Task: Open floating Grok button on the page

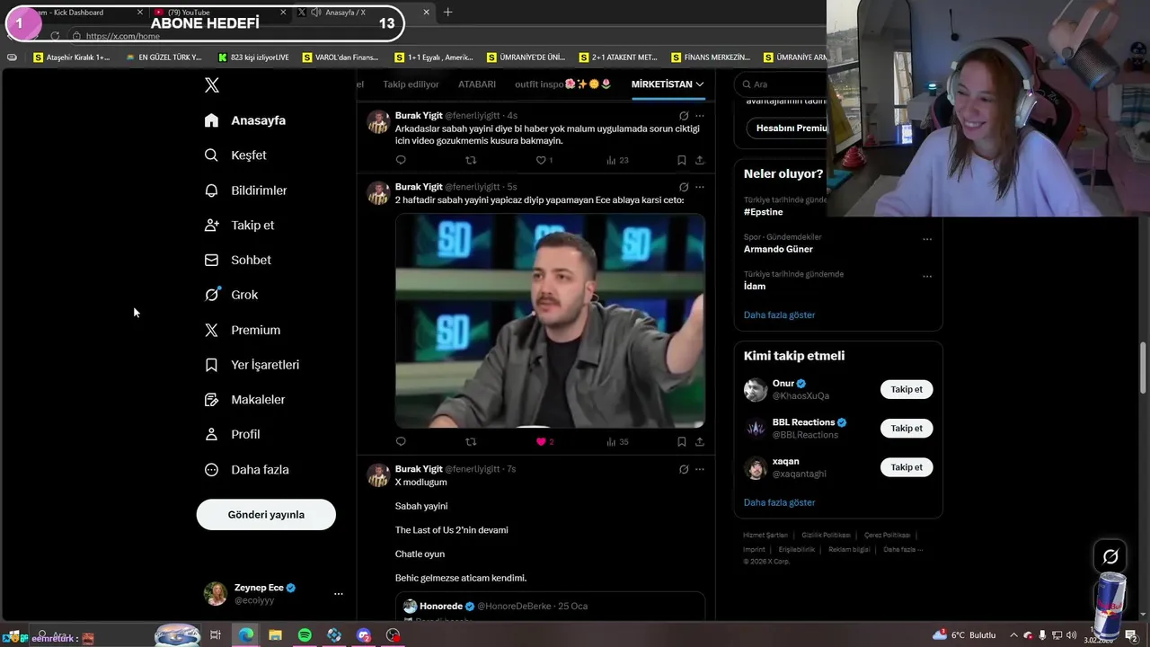Action: [1110, 556]
